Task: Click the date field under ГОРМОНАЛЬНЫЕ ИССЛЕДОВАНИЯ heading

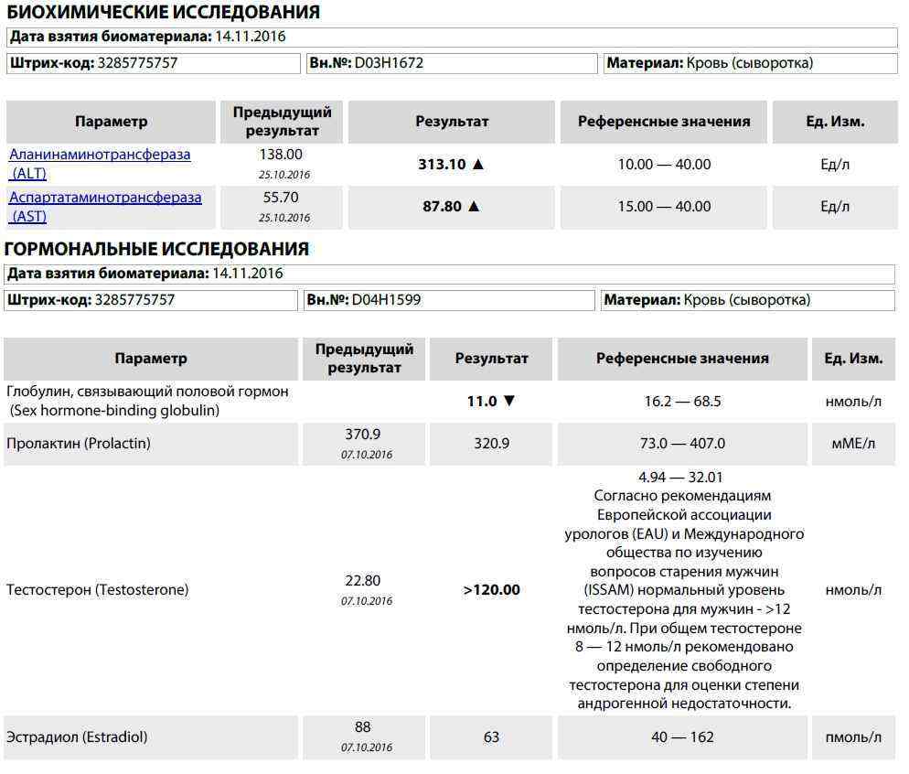Action: 448,274
